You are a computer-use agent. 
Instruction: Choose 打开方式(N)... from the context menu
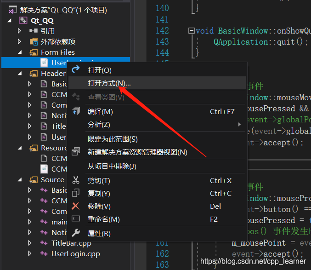tap(157, 83)
